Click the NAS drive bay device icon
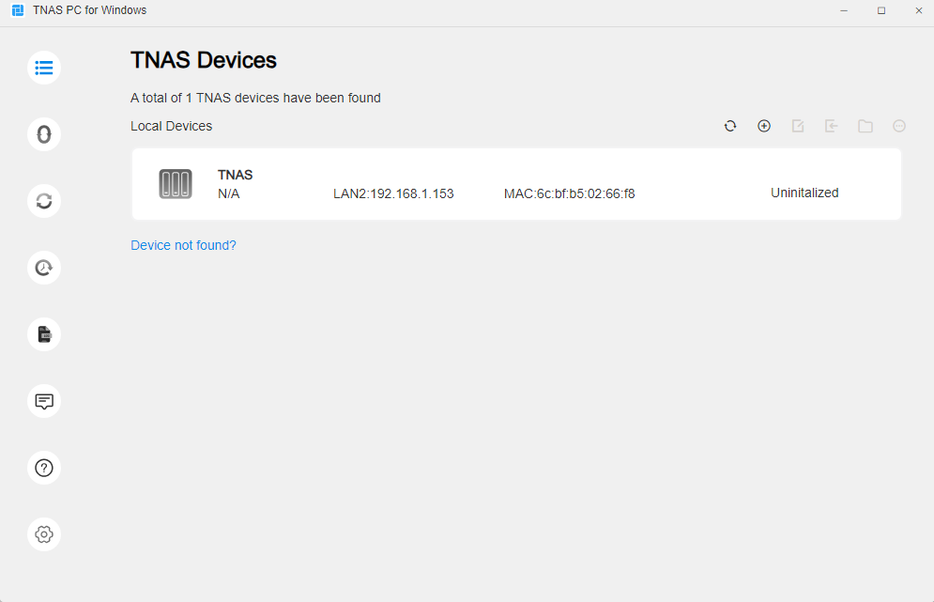Viewport: 934px width, 602px height. [x=176, y=183]
